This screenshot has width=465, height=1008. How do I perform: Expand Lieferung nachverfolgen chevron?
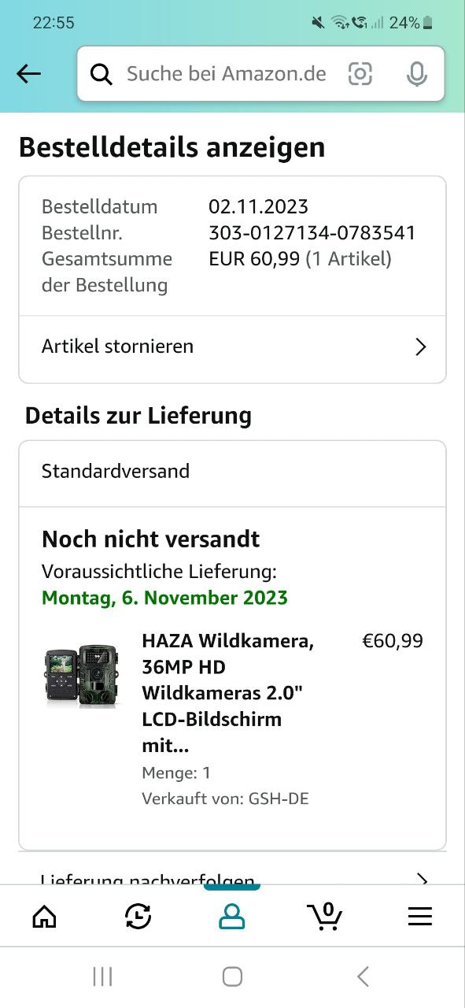pyautogui.click(x=422, y=879)
